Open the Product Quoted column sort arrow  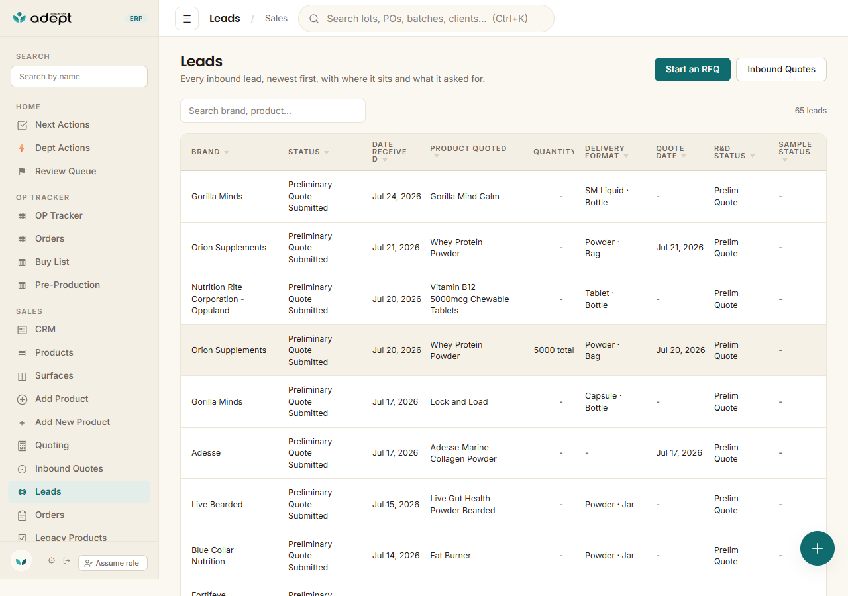[436, 156]
